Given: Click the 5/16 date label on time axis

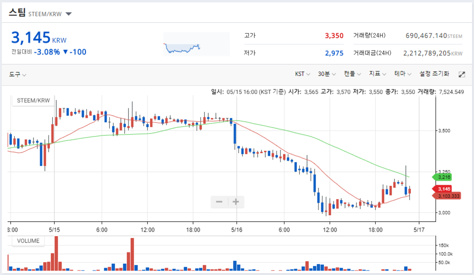Looking at the screenshot, I should (237, 230).
